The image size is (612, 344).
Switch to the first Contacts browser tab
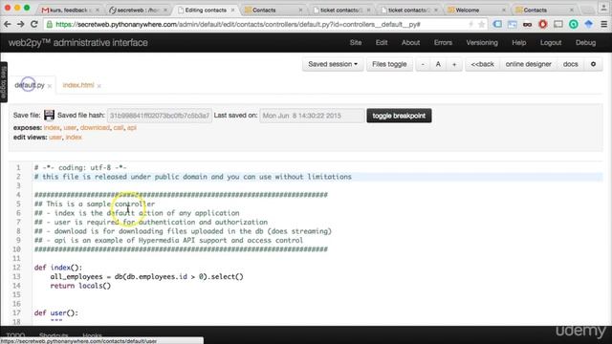[x=273, y=10]
